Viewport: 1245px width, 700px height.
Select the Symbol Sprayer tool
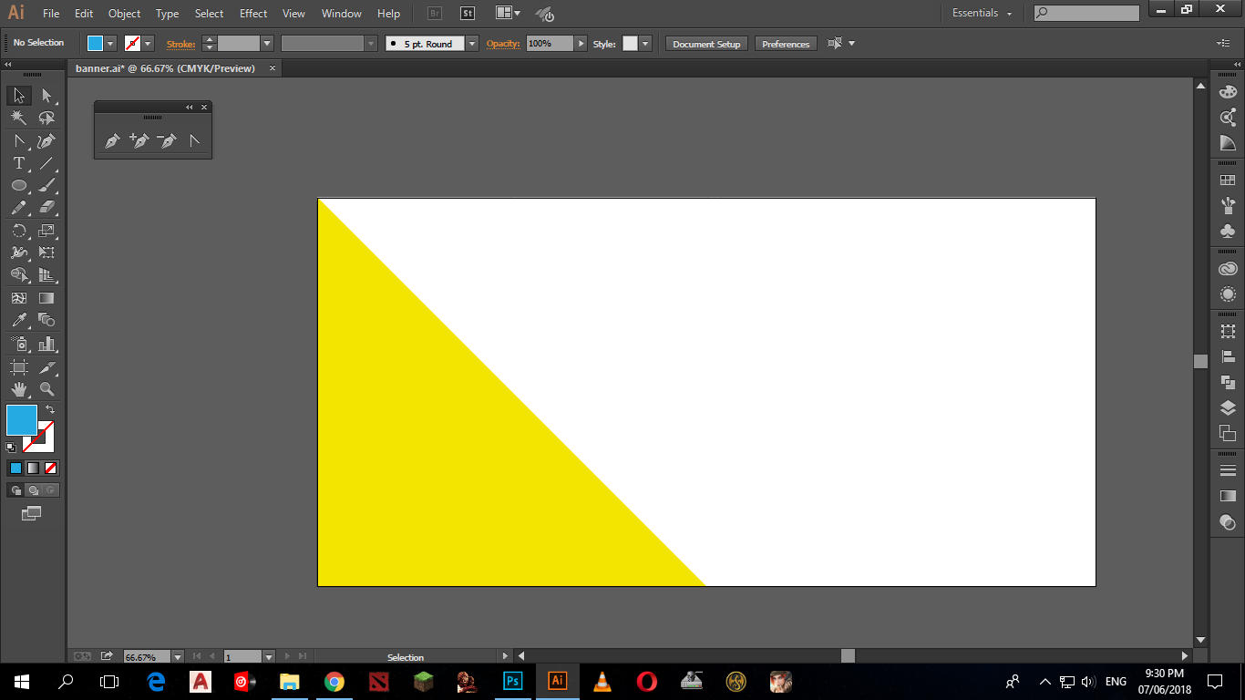(x=19, y=344)
